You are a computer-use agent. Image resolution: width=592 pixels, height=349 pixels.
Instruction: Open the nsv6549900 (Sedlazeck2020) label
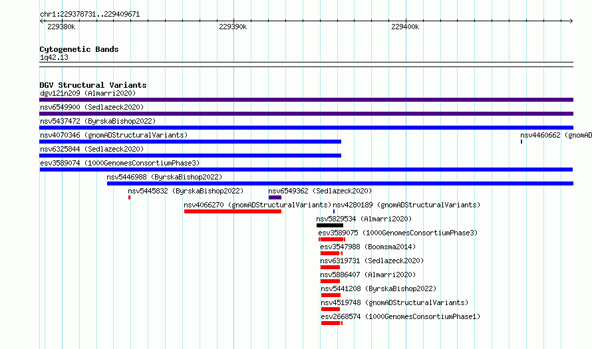click(x=92, y=107)
